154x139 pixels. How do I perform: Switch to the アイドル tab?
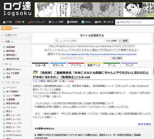coord(76,65)
